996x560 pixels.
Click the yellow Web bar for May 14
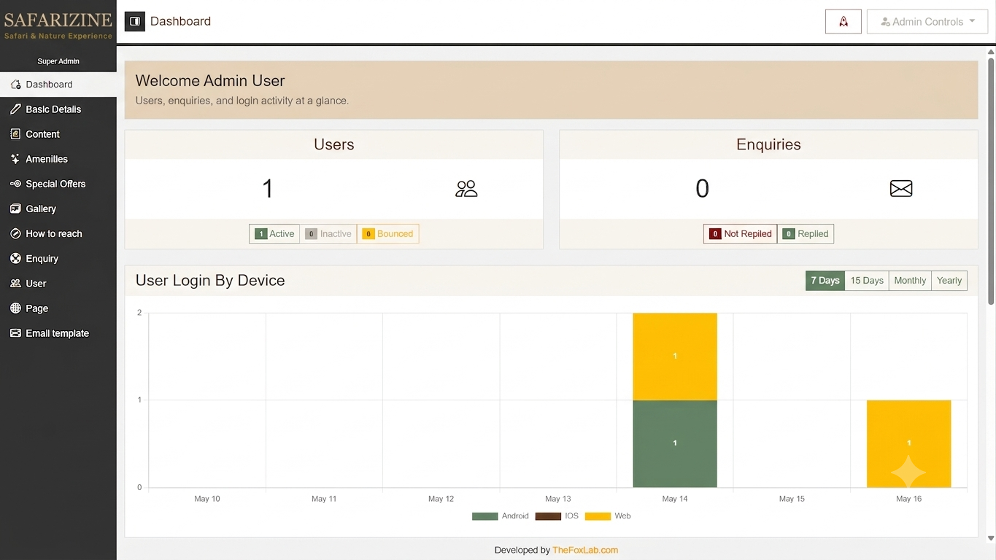[675, 357]
